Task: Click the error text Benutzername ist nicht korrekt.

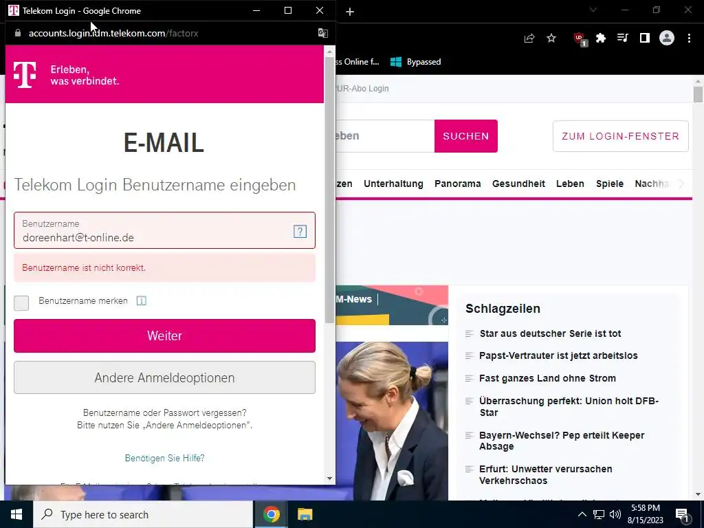Action: (84, 267)
